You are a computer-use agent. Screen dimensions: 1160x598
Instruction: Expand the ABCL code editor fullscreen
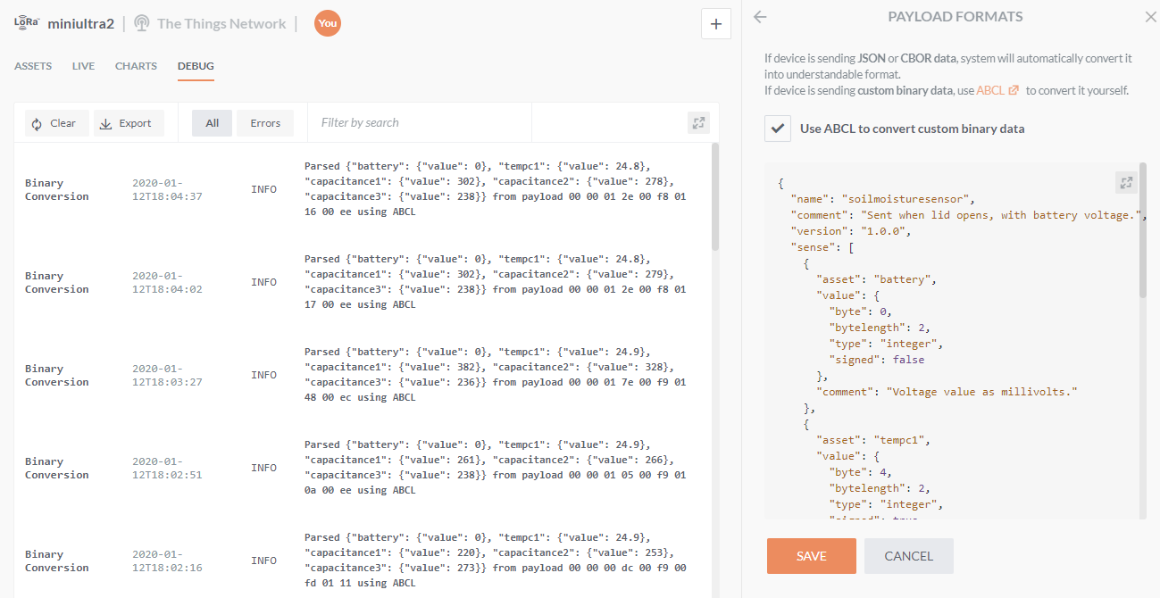(x=1126, y=182)
